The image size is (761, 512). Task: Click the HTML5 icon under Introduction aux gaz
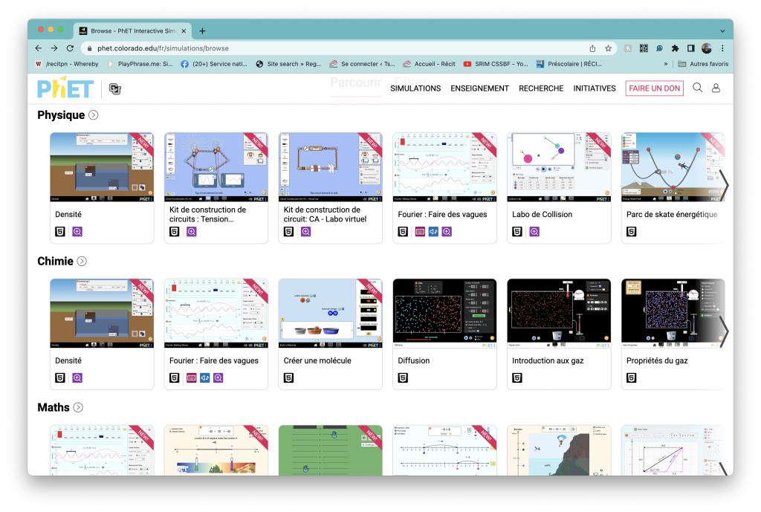(517, 377)
